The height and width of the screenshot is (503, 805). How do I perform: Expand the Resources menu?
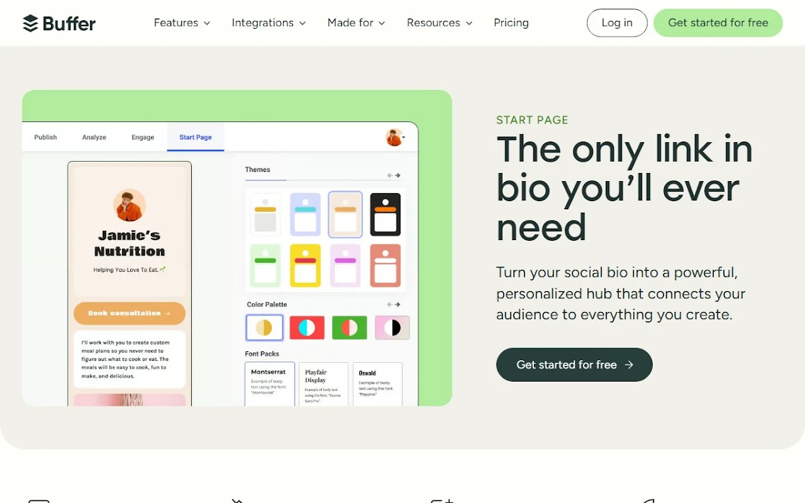[439, 23]
